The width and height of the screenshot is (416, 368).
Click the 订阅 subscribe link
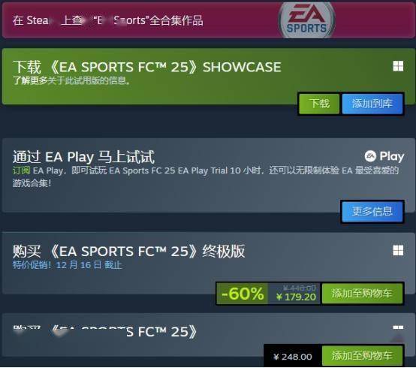(22, 170)
